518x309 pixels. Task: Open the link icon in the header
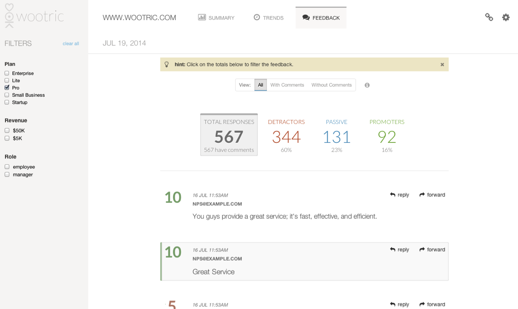[489, 17]
